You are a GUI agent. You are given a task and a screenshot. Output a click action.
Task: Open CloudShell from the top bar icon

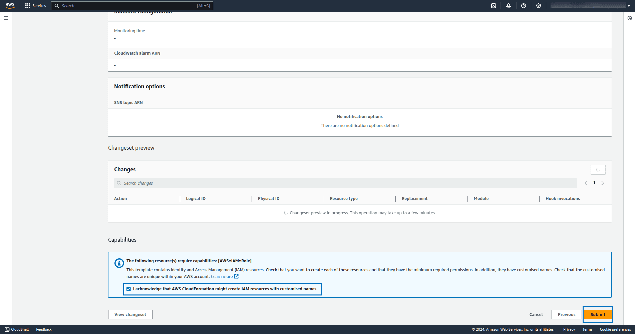click(x=494, y=6)
